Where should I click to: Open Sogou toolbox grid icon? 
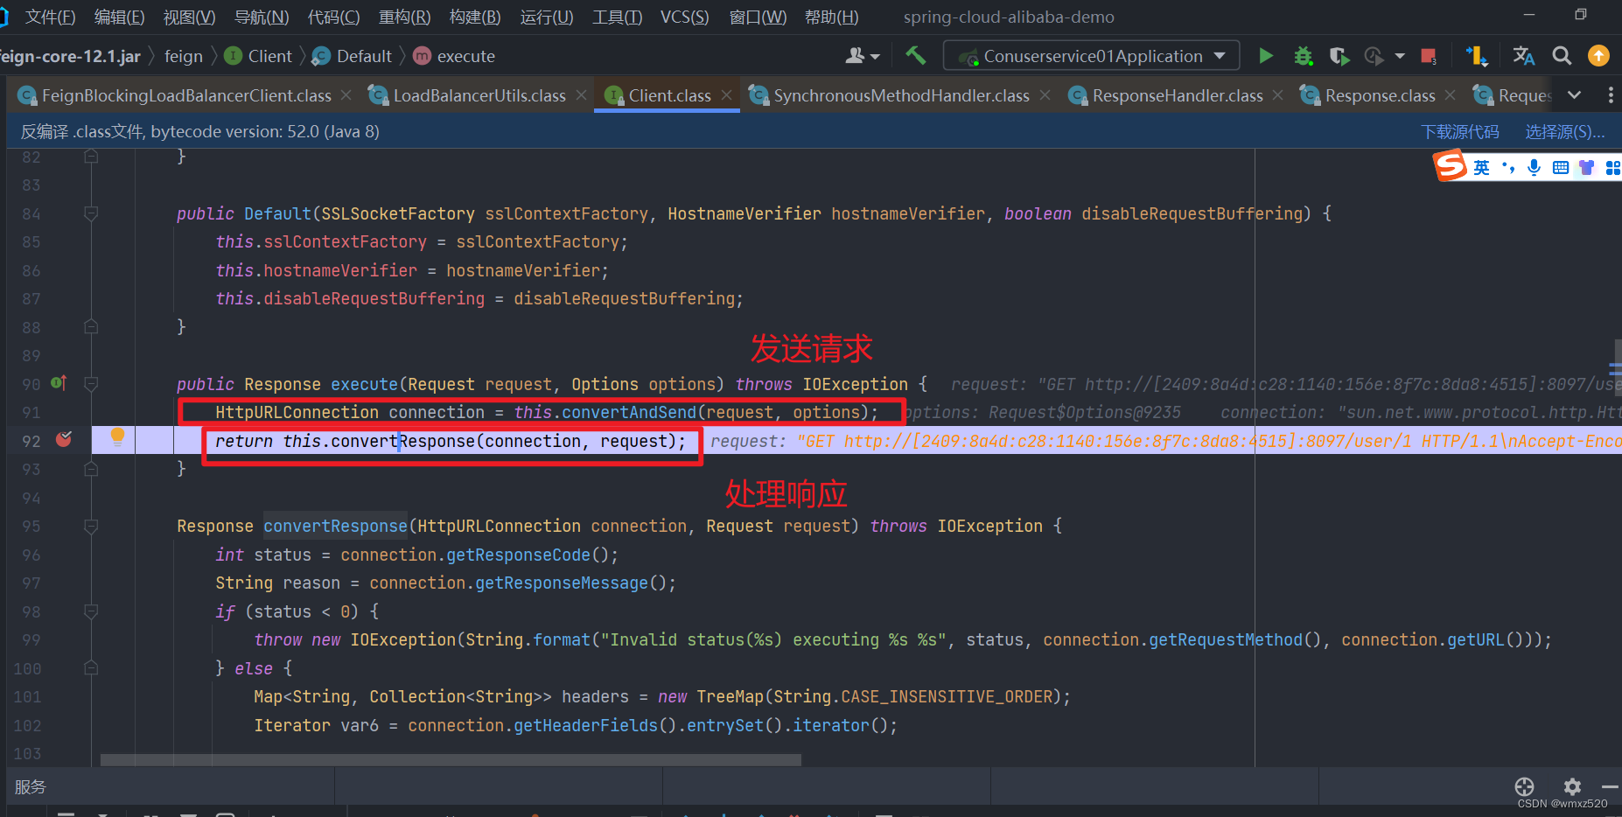tap(1612, 167)
